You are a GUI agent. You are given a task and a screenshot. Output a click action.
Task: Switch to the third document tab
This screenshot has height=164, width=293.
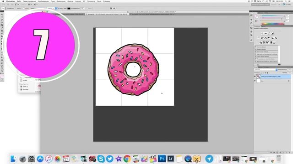[152, 14]
